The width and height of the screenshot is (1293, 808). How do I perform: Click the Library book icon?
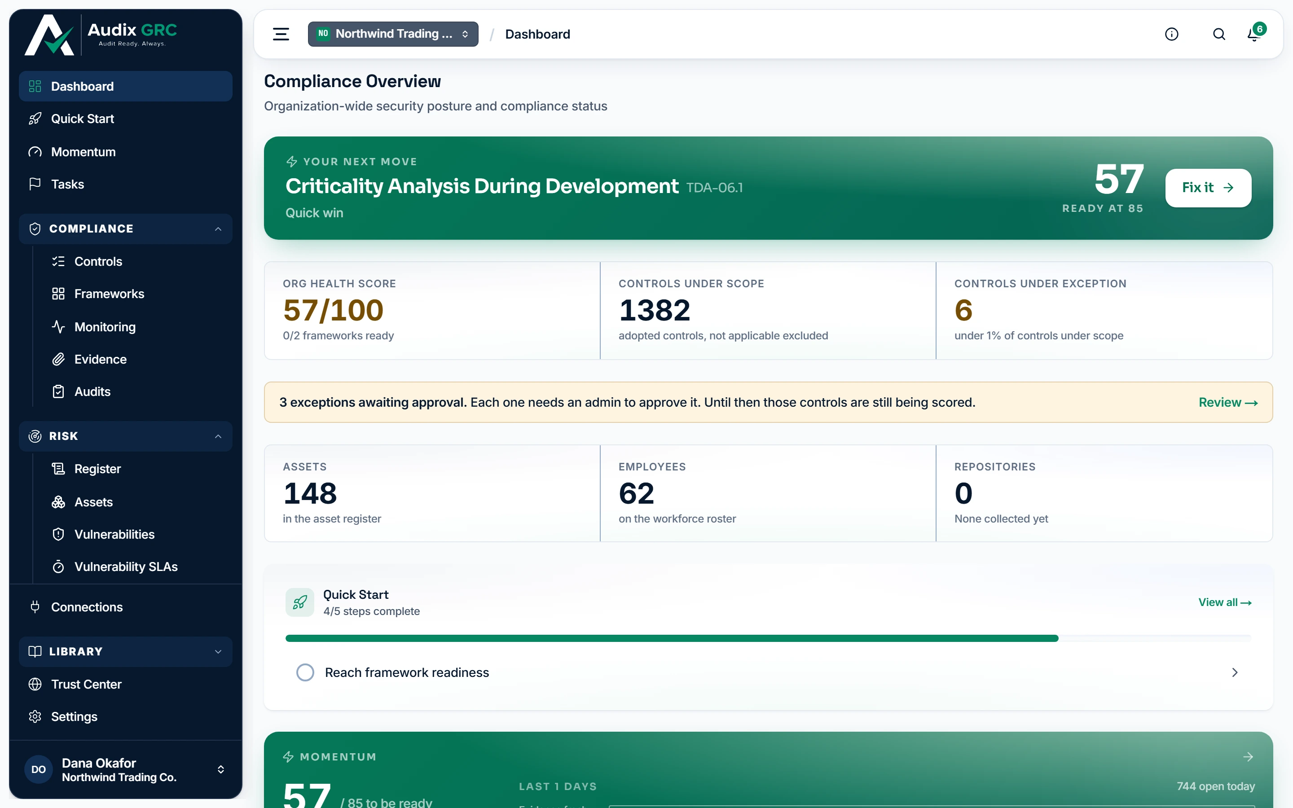(35, 651)
